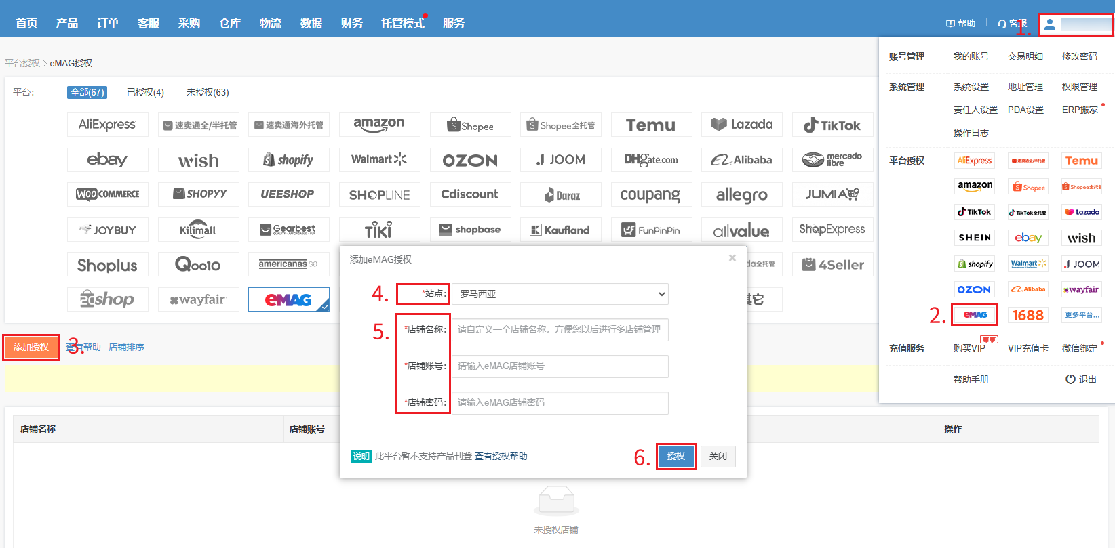Open 操作日志 in account panel
The width and height of the screenshot is (1115, 548).
(971, 133)
